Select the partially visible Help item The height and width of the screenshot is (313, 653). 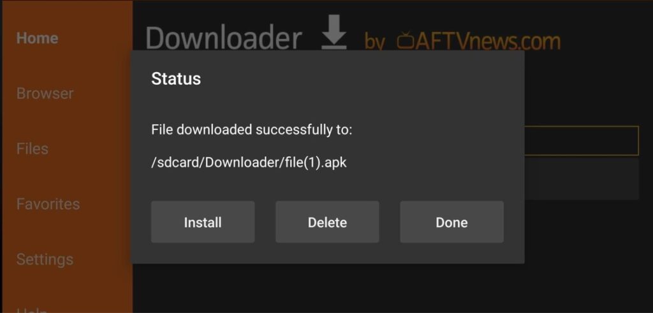pos(33,310)
